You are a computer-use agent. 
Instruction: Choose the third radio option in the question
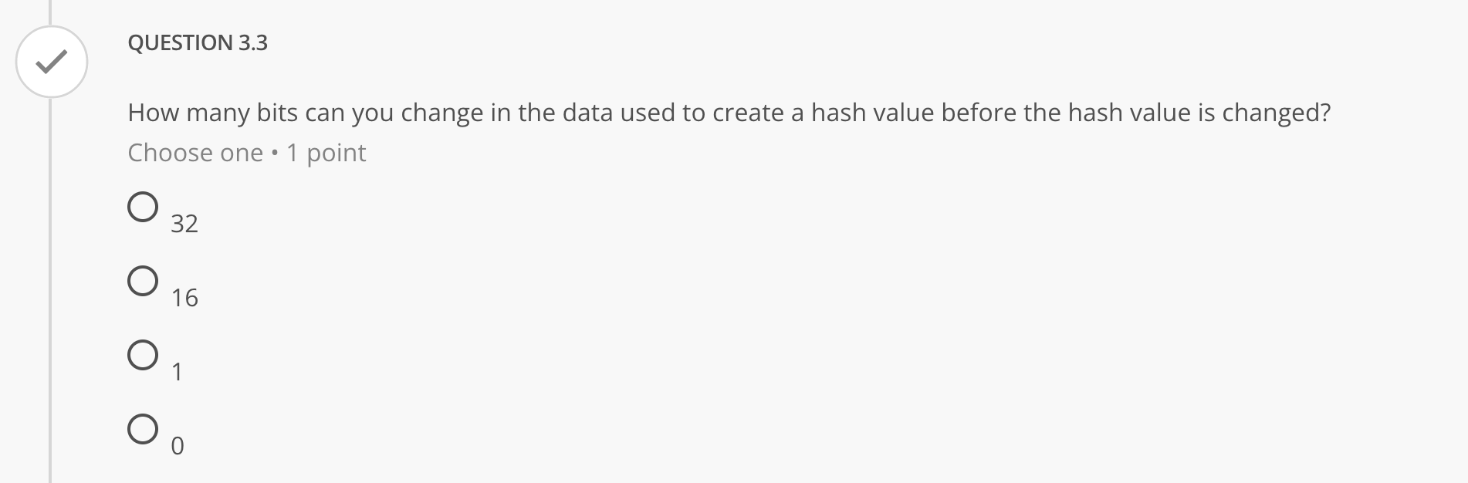point(142,355)
